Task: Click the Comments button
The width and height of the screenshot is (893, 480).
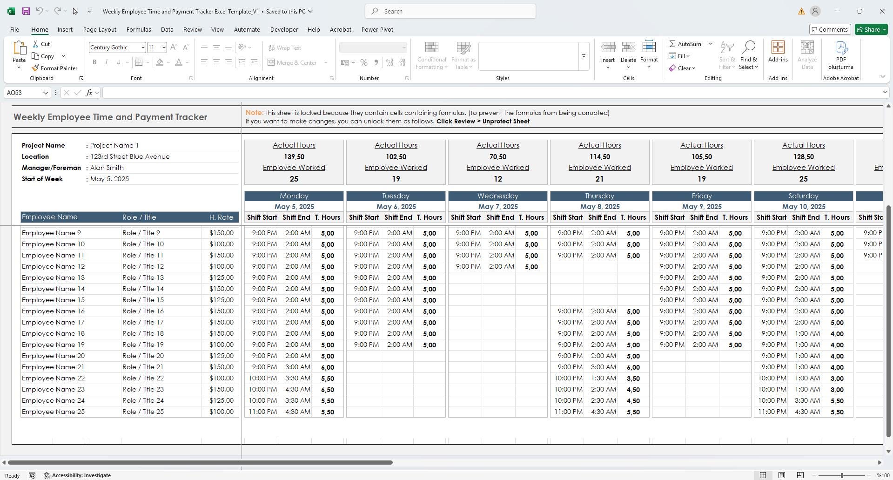Action: click(830, 29)
